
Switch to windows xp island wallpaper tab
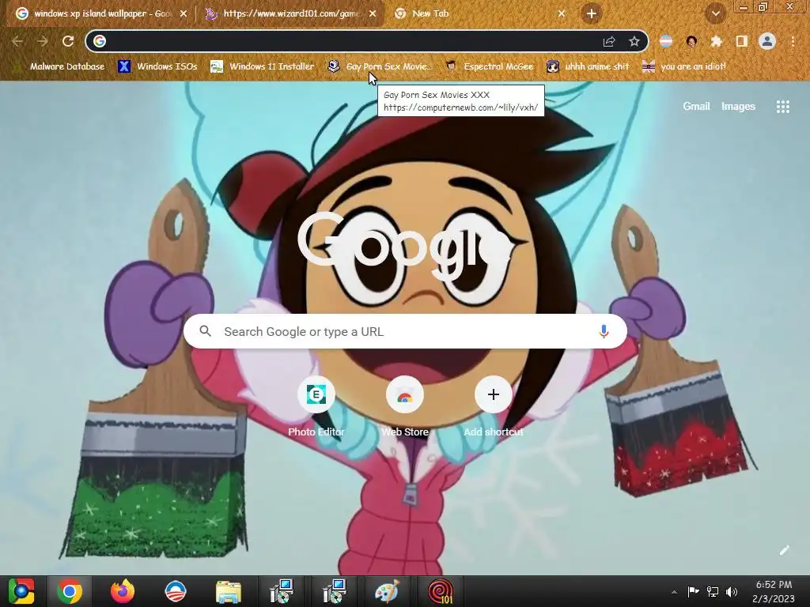coord(102,13)
